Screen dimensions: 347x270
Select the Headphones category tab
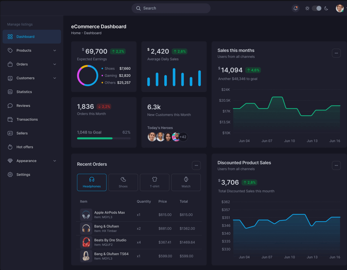tap(92, 182)
